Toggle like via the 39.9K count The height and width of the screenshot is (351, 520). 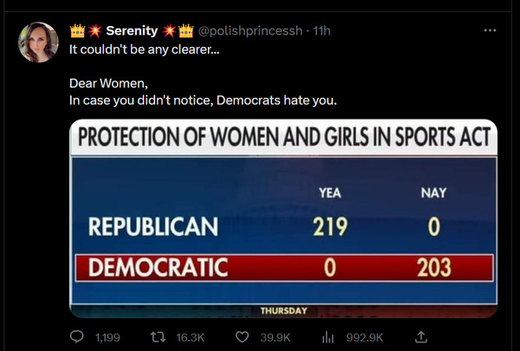click(276, 336)
